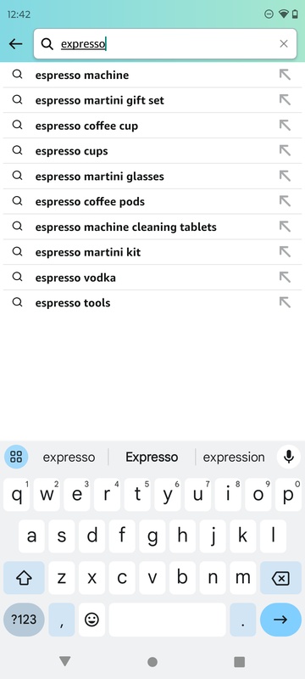
Task: Submit search with blue arrow enter key
Action: pyautogui.click(x=280, y=620)
